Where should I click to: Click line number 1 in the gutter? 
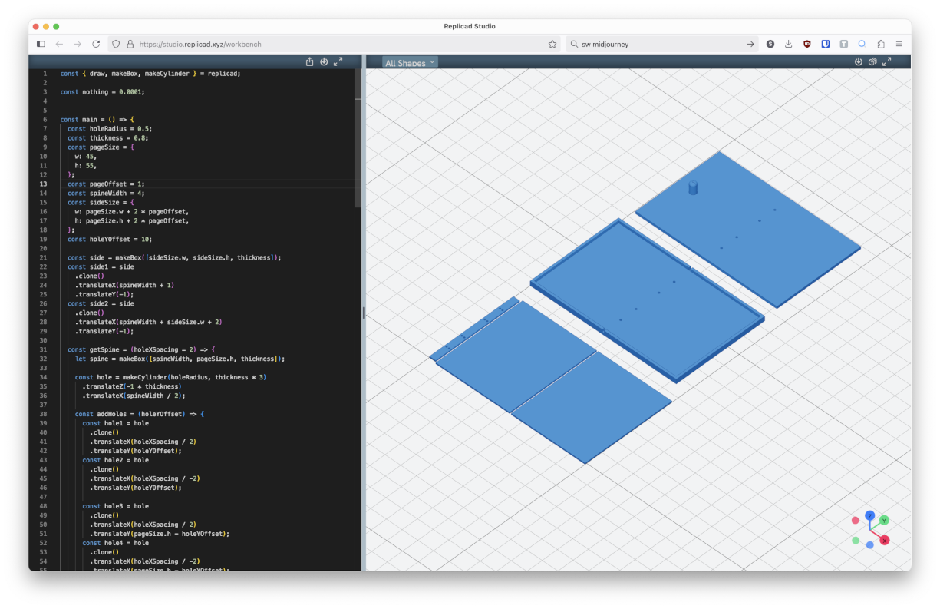click(45, 73)
